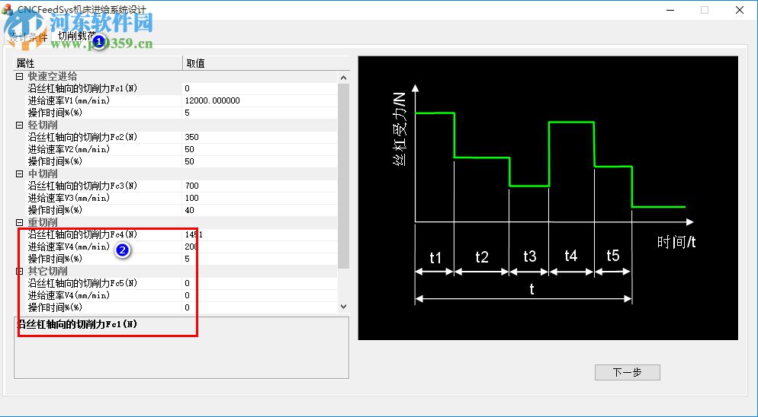The height and width of the screenshot is (417, 758).
Task: Click the property grid scroll-up arrow
Action: click(343, 77)
